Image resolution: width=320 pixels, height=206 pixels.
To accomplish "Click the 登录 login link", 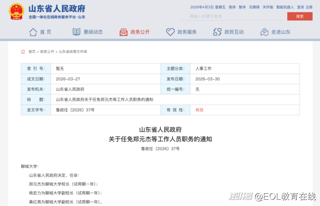I will click(x=301, y=7).
